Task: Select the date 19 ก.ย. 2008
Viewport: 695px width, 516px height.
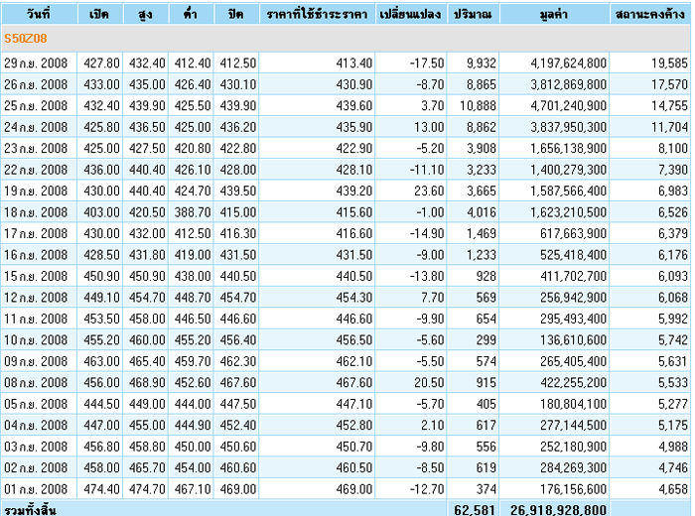Action: click(36, 191)
